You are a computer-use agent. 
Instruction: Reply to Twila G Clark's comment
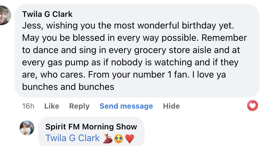[79, 106]
